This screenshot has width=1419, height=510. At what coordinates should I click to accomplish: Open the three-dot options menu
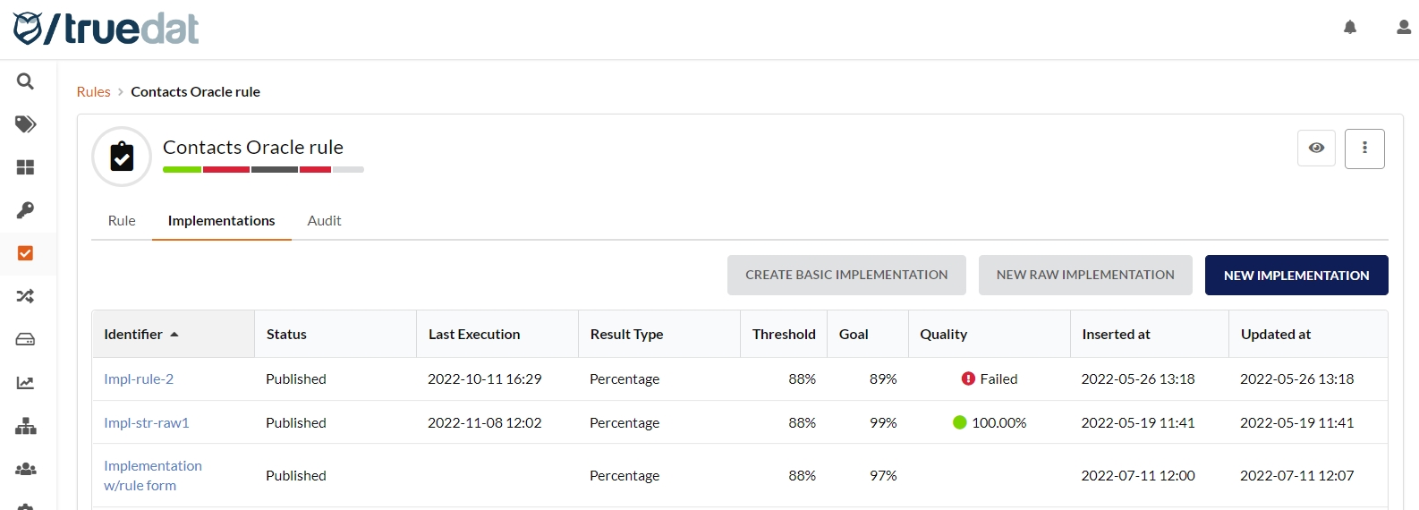[x=1364, y=149]
